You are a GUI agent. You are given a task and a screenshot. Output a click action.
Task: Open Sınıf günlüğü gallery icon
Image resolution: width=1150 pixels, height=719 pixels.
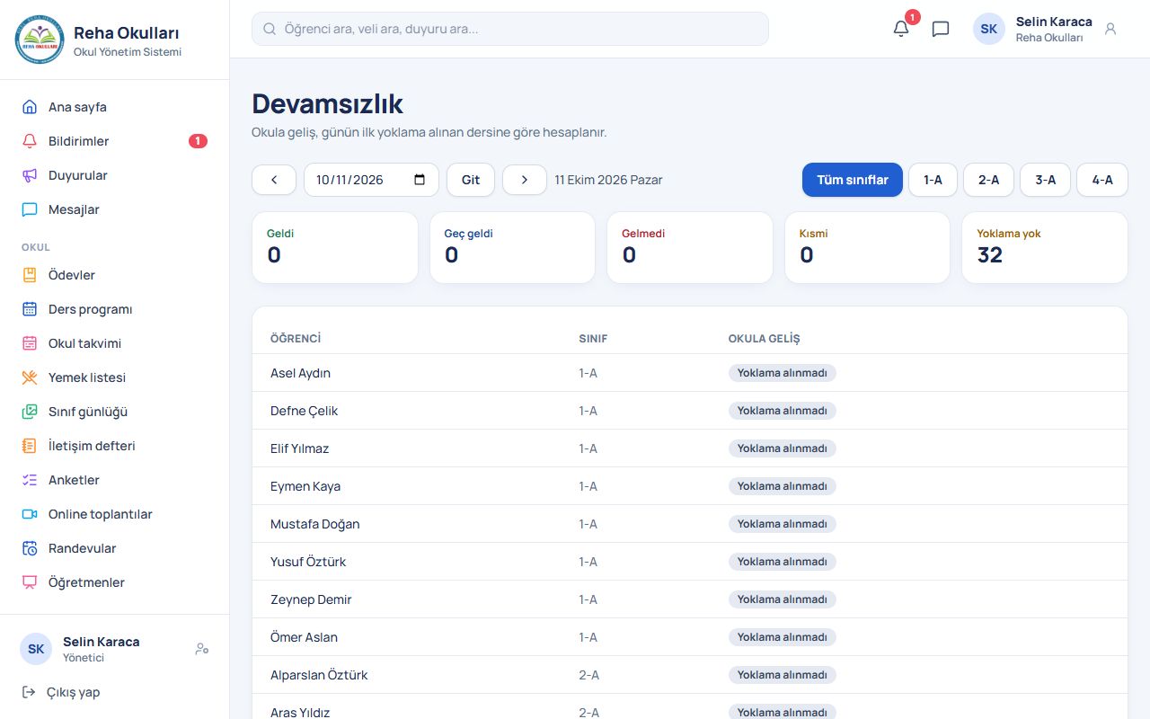point(30,412)
